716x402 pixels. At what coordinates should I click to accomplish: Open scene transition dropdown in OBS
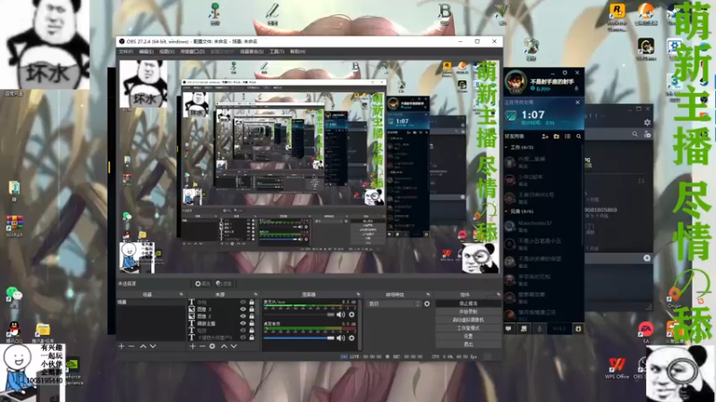[x=394, y=304]
